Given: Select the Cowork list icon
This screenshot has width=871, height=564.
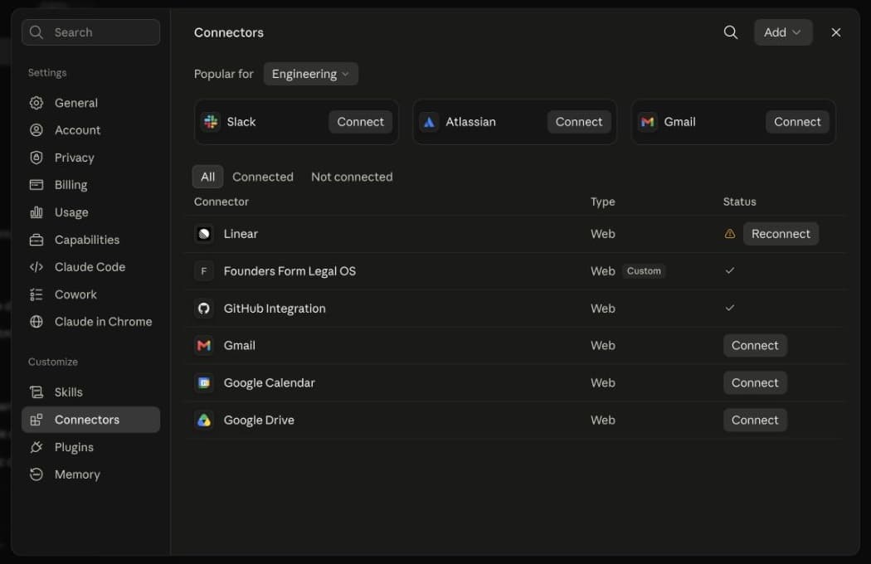Looking at the screenshot, I should point(36,294).
